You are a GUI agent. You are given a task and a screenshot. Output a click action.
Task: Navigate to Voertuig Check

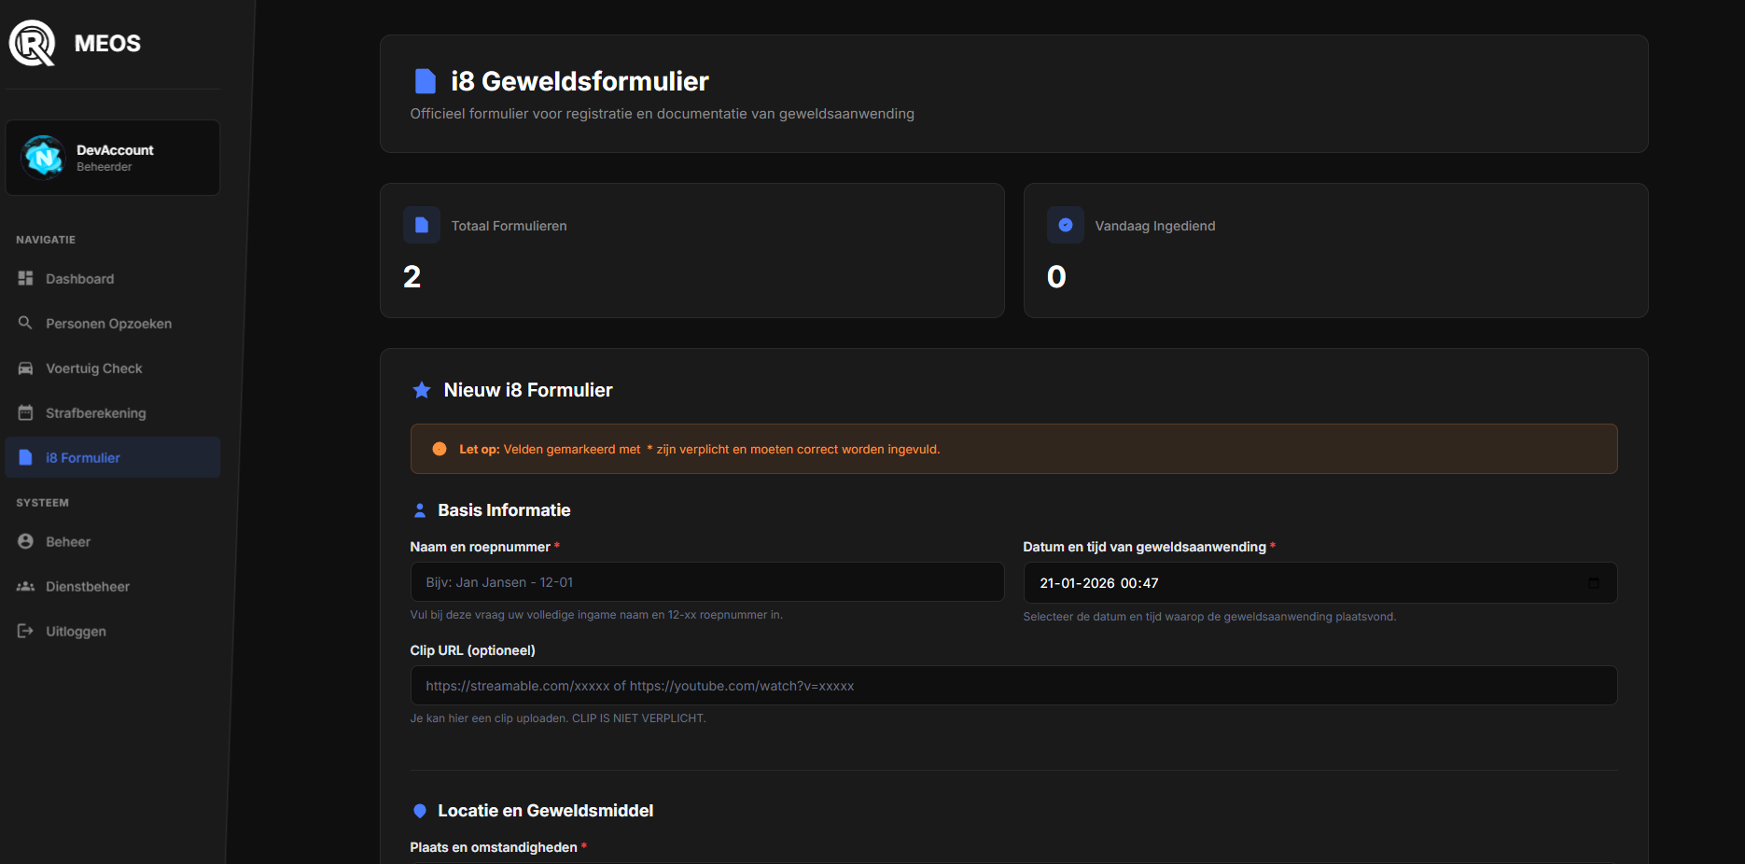(93, 369)
